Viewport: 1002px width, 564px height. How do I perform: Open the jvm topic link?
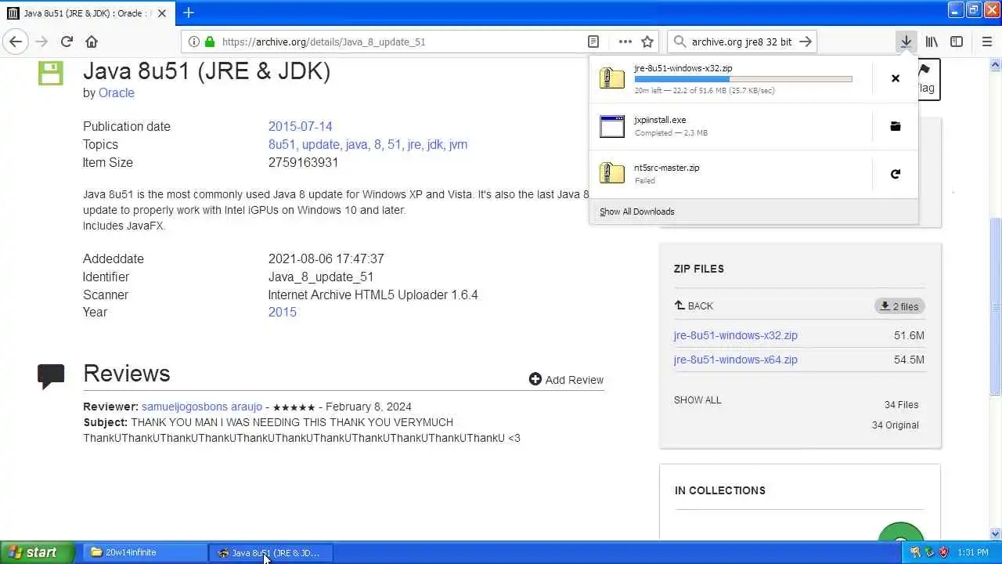click(x=458, y=144)
